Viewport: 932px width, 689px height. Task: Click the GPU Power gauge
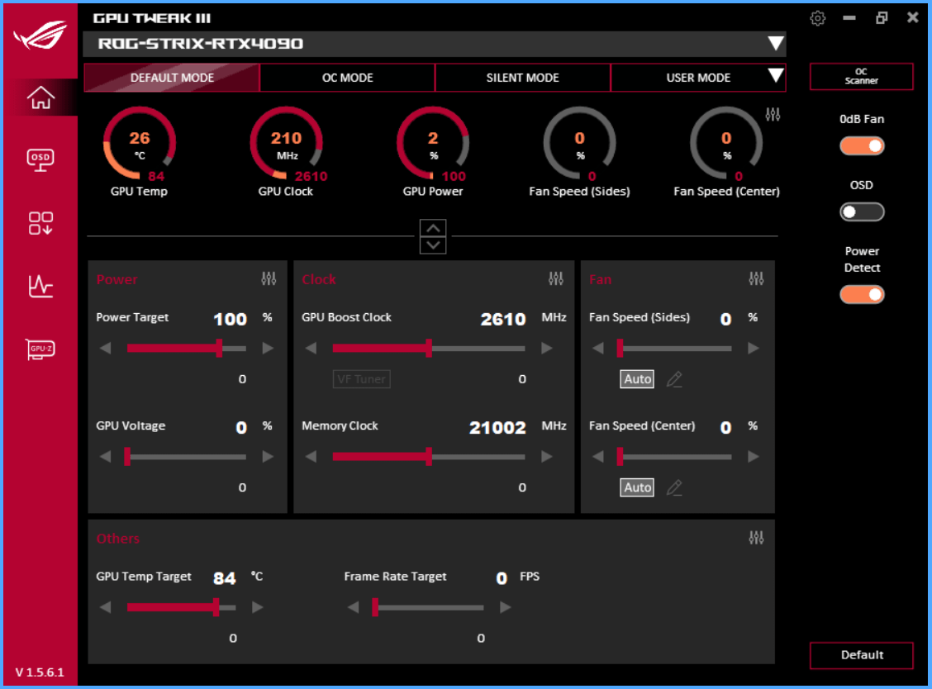coord(433,143)
